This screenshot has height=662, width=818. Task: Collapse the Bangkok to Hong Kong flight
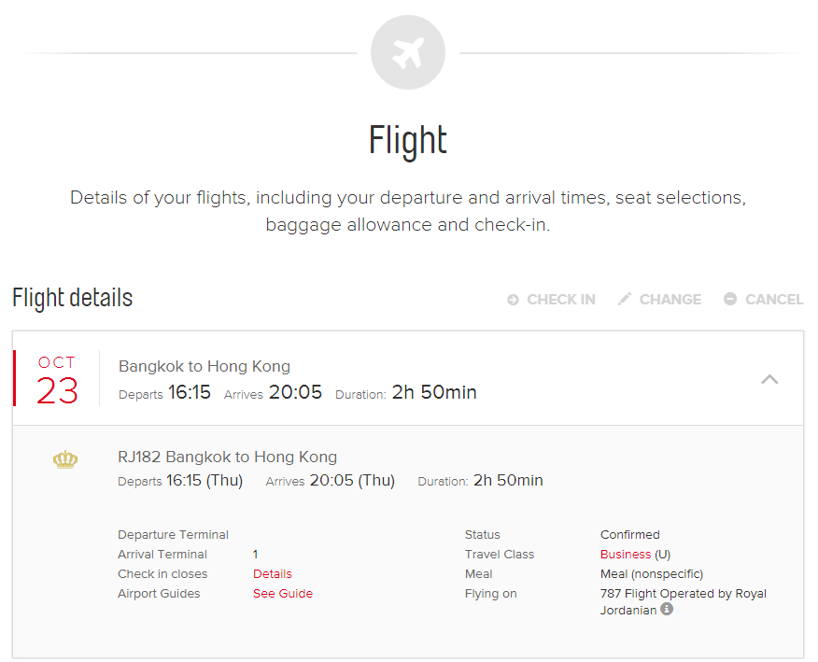coord(769,379)
